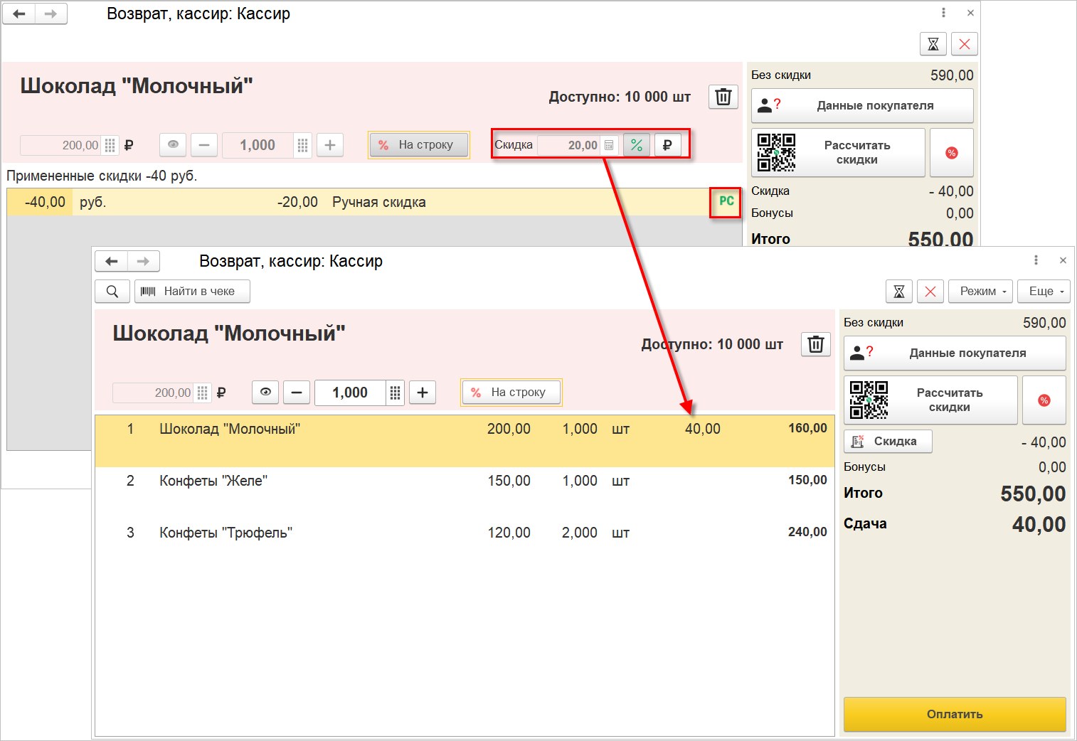Viewport: 1077px width, 741px height.
Task: Select the Конфеты "Желе" row
Action: [464, 481]
